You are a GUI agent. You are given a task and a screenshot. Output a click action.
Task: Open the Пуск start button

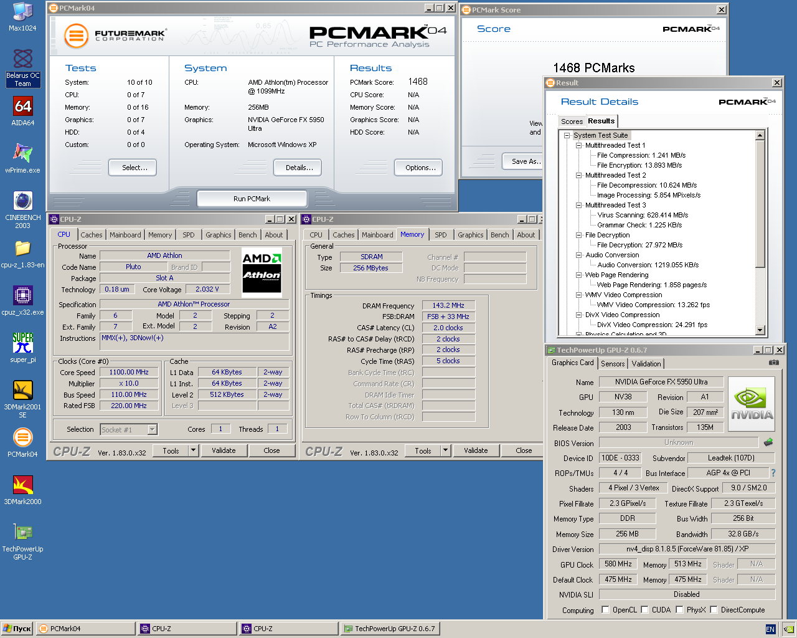point(17,629)
